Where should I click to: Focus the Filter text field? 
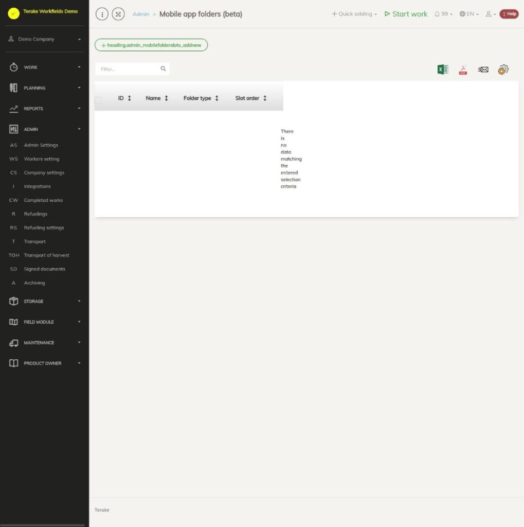[129, 69]
